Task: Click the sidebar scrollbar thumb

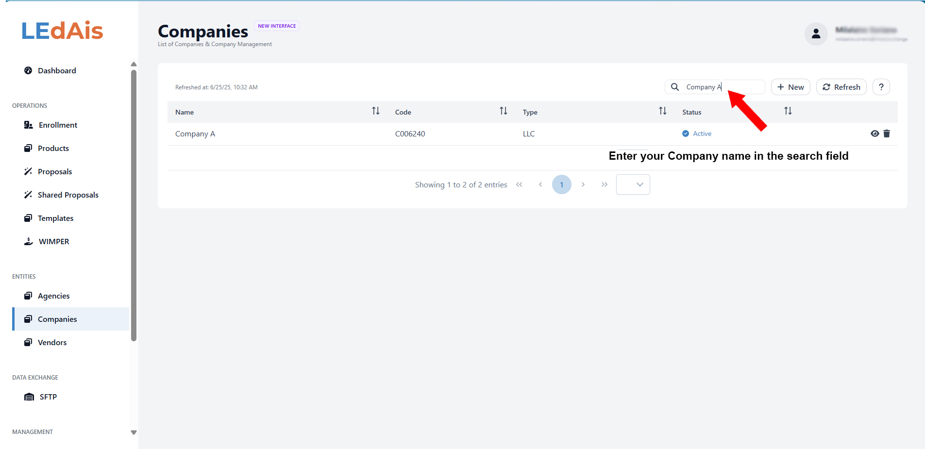Action: (x=134, y=205)
